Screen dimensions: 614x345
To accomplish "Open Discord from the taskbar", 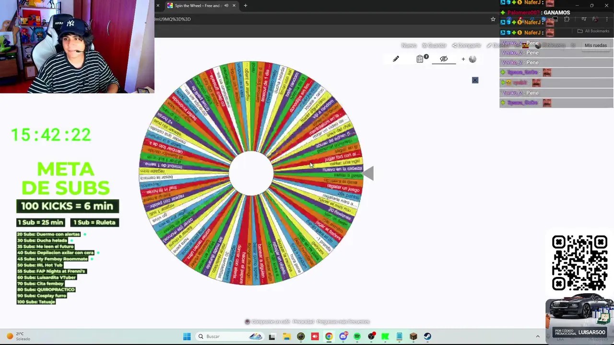I will click(x=343, y=336).
